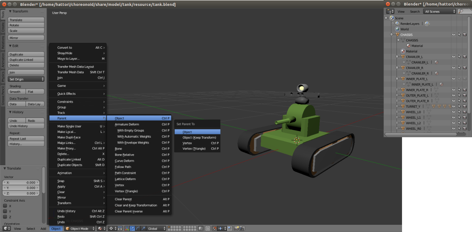Screen dimensions: 472x232
Task: Toggle X constraint axis checkbox
Action: point(6,206)
